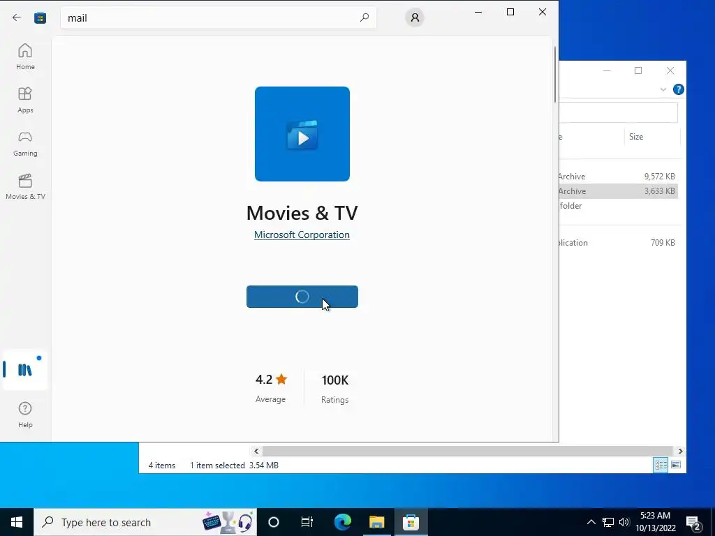This screenshot has width=715, height=536.
Task: Minimize the Microsoft Store window
Action: tap(478, 12)
